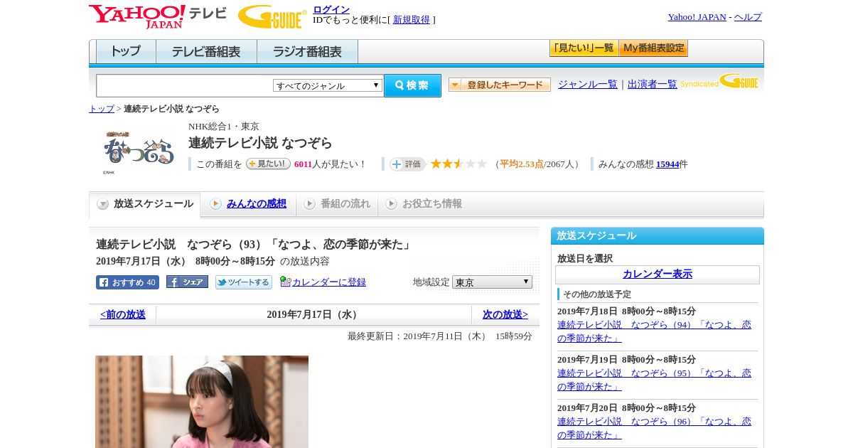Screen dimensions: 853x448
Task: Open the 15944 reviews count link
Action: tap(667, 164)
